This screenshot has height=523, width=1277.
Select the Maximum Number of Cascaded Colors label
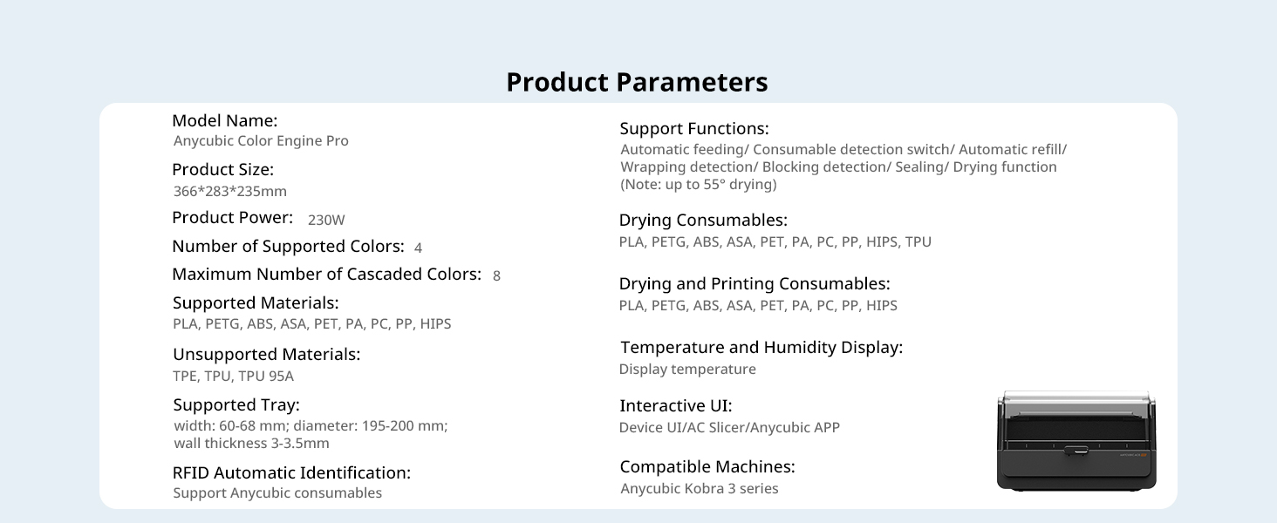point(326,275)
